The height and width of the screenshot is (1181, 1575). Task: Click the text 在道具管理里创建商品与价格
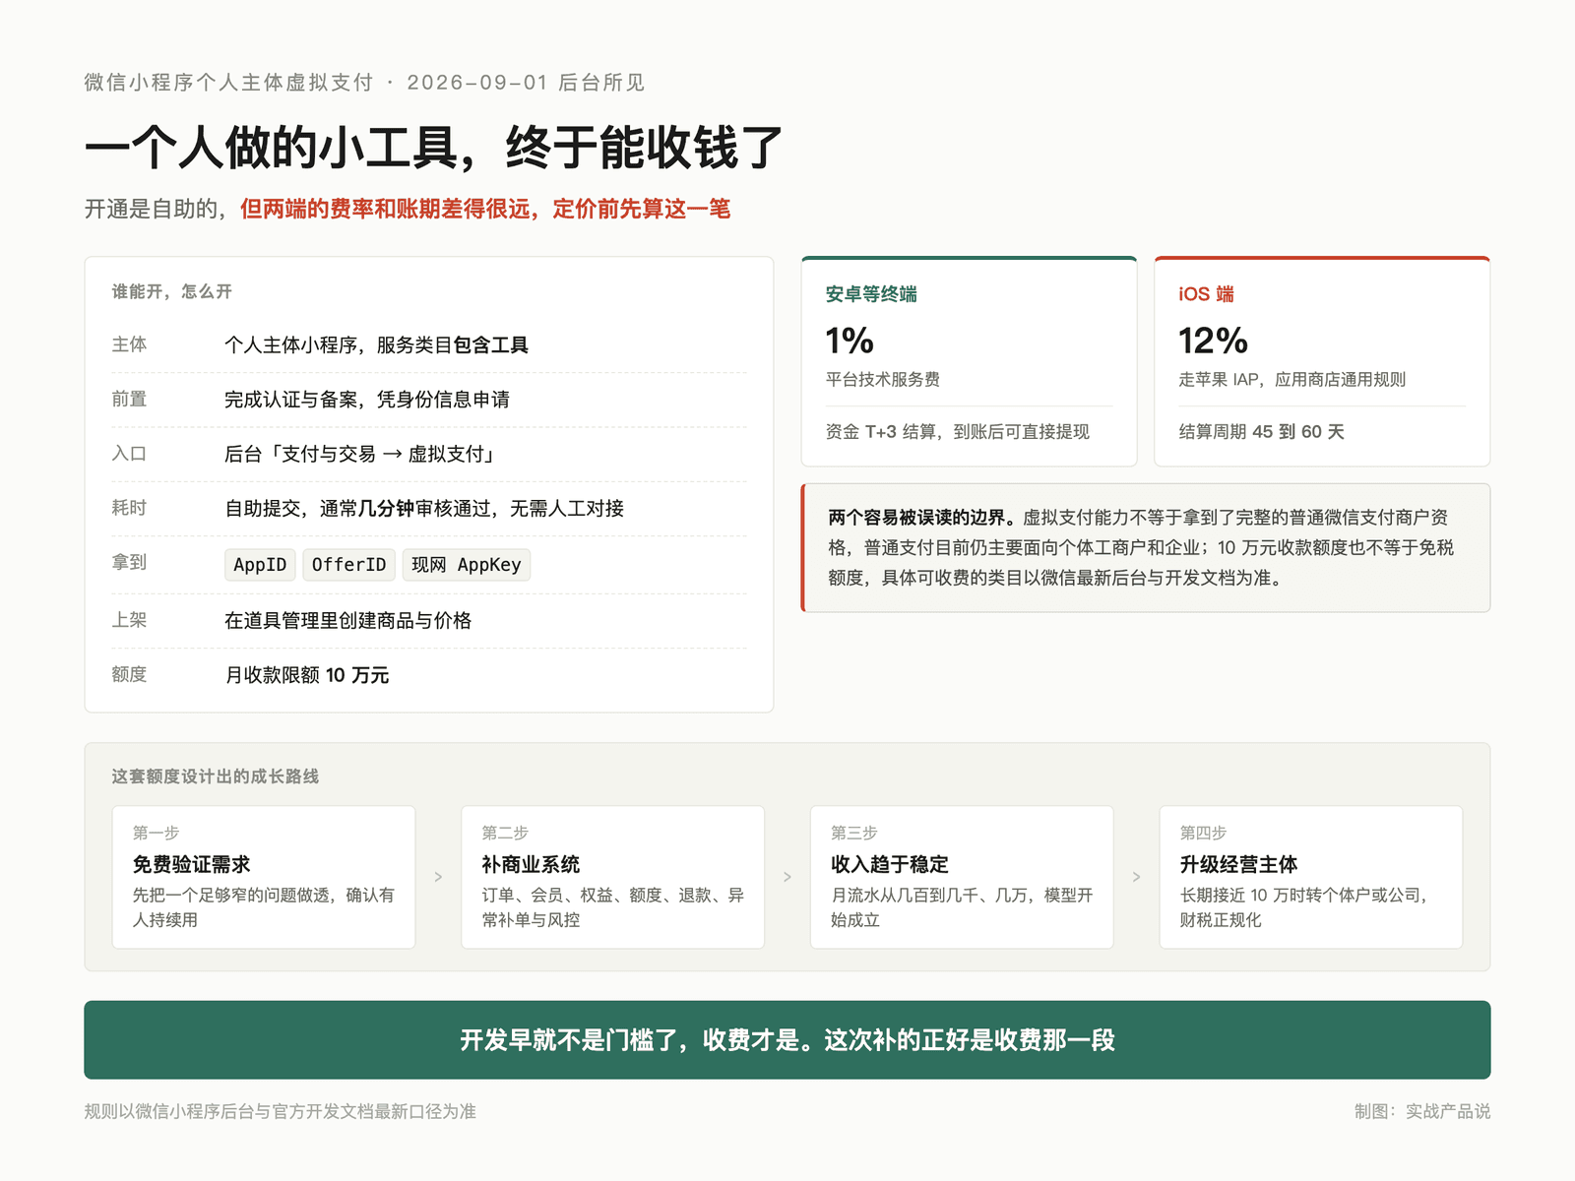(348, 621)
